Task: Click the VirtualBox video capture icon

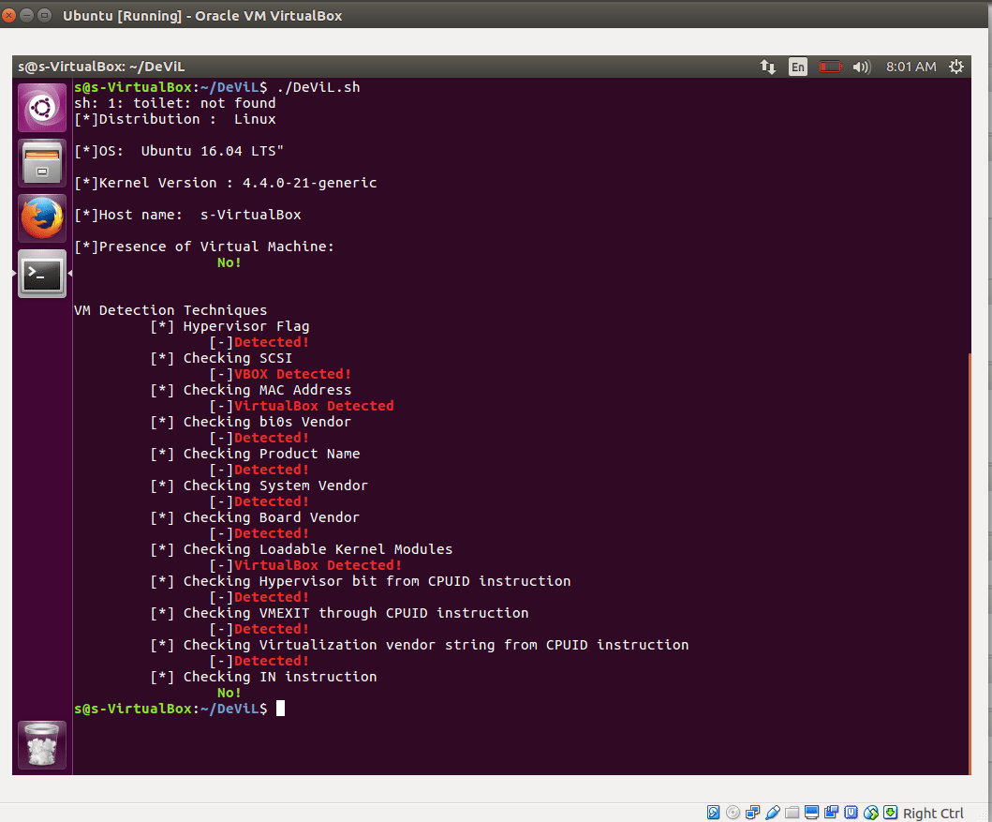Action: (831, 813)
